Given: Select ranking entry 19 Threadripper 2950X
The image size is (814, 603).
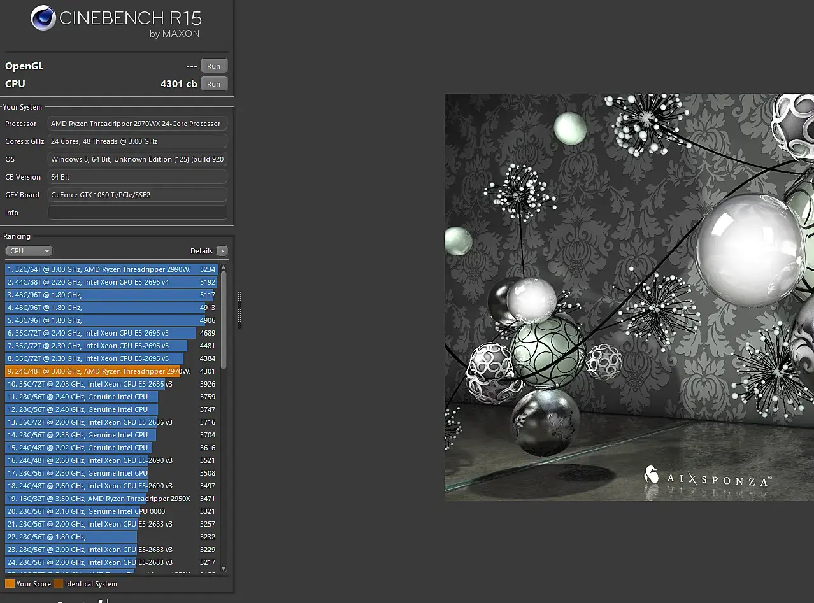Looking at the screenshot, I should (x=112, y=499).
